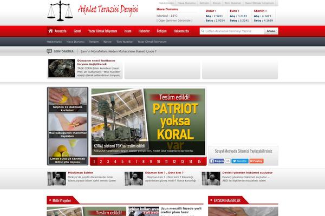325x216 pixels.
Task: Open the toryum mineral thumbnail
Action: click(62, 68)
